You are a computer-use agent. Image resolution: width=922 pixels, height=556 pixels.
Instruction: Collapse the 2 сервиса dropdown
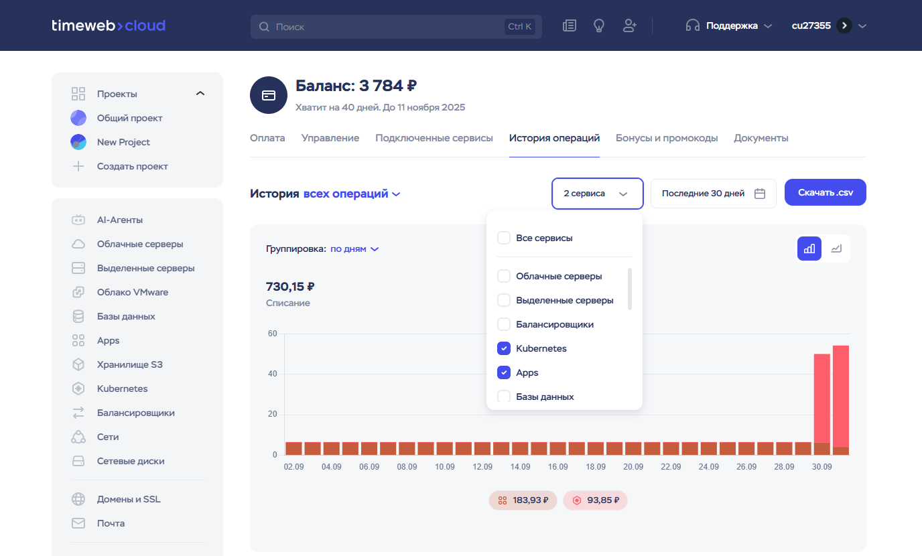coord(597,194)
